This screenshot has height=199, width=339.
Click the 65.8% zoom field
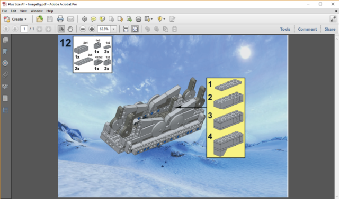click(x=104, y=29)
